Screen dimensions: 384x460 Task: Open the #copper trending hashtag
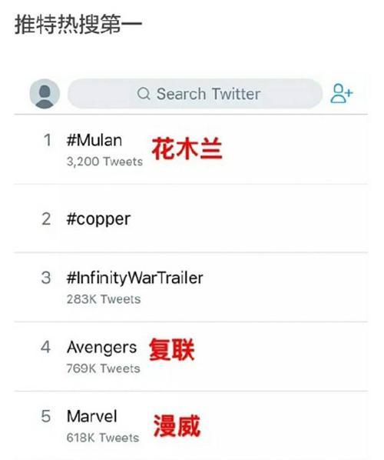tap(98, 219)
